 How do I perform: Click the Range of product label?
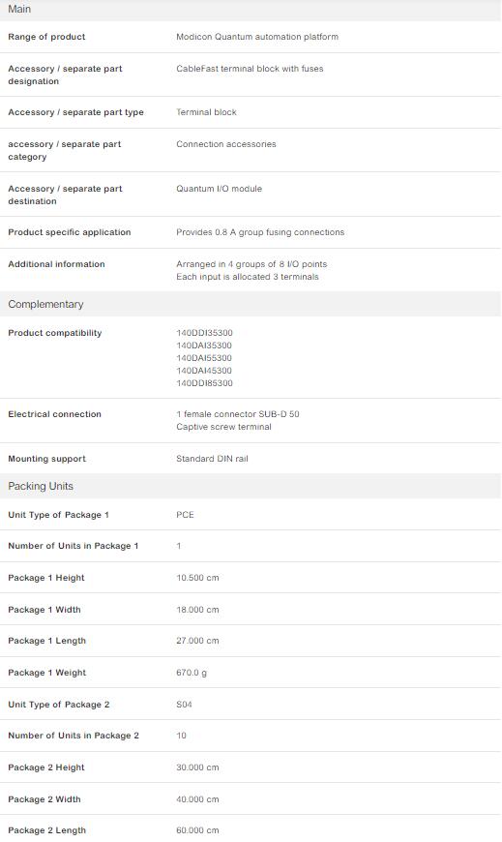(x=46, y=37)
